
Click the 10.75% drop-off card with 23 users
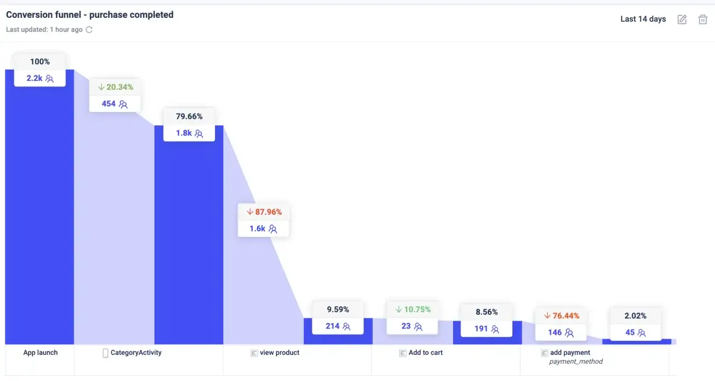412,317
